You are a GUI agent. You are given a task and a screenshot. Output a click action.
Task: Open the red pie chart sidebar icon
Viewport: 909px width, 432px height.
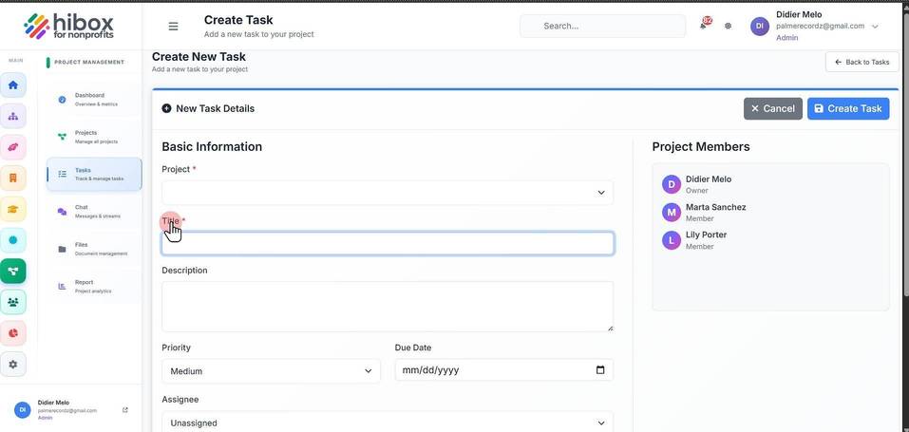(x=13, y=333)
